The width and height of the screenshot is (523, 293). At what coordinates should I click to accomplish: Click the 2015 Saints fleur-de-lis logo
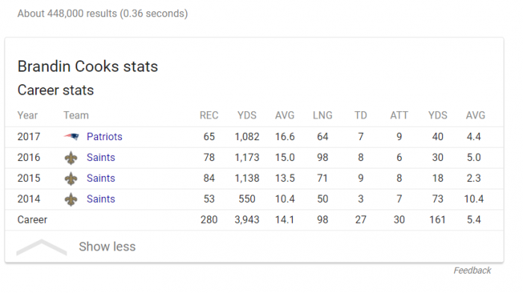point(71,179)
